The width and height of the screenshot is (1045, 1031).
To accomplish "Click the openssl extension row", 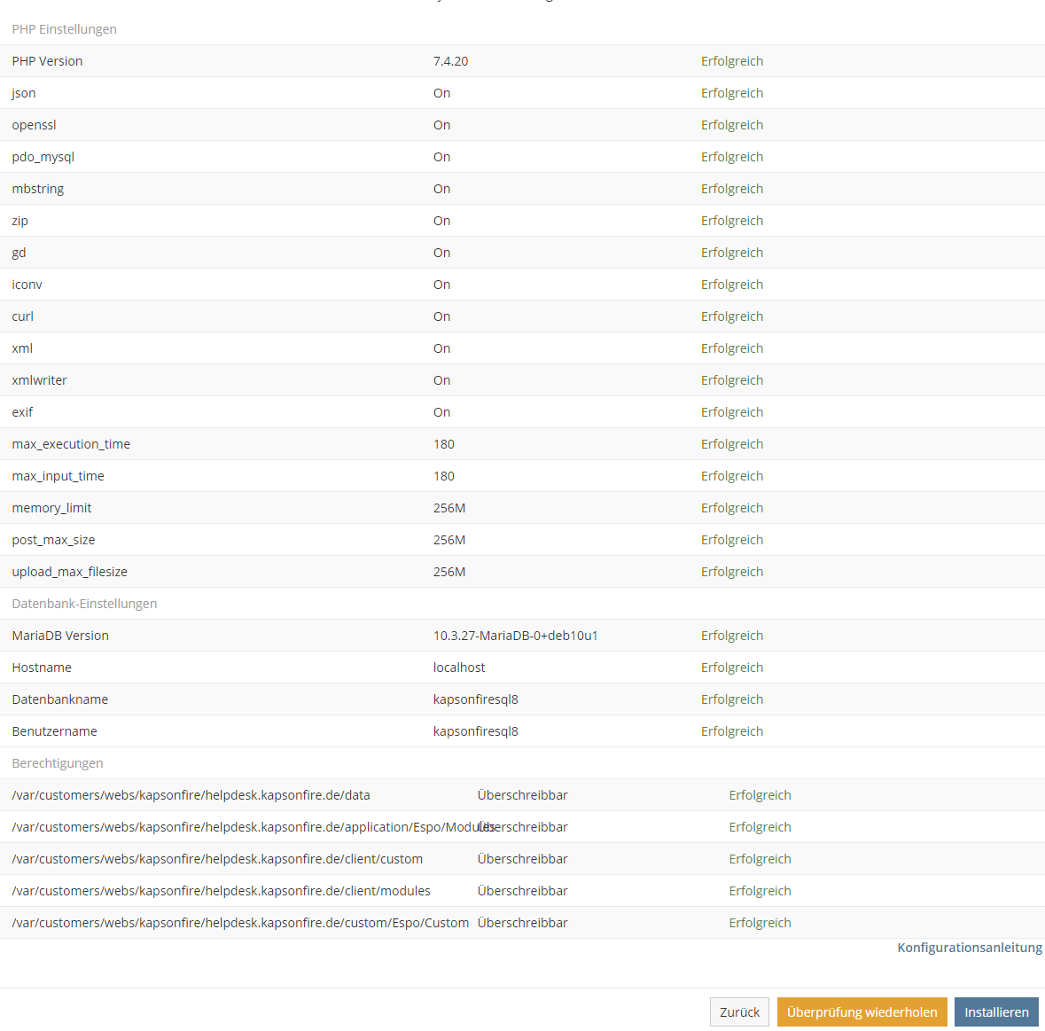I will tap(34, 124).
